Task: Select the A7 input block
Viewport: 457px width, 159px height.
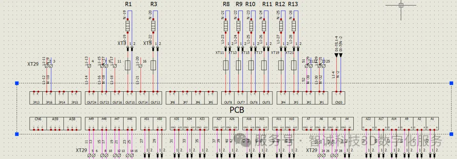Action: tap(309, 123)
